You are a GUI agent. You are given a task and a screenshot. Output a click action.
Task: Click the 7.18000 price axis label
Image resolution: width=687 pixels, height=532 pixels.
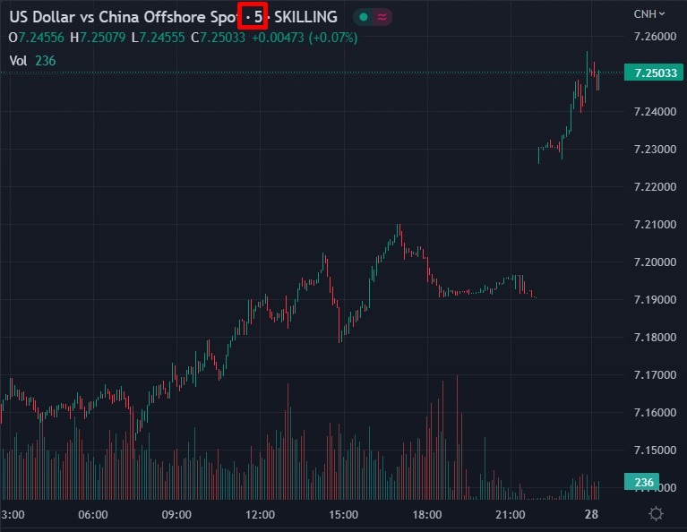tap(655, 338)
